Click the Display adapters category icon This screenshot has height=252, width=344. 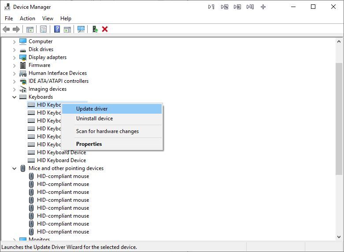click(x=23, y=57)
